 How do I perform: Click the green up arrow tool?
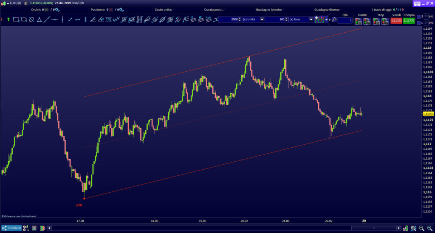(x=8, y=20)
